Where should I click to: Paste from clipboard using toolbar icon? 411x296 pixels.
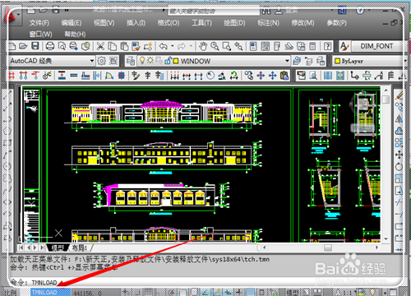[x=124, y=46]
